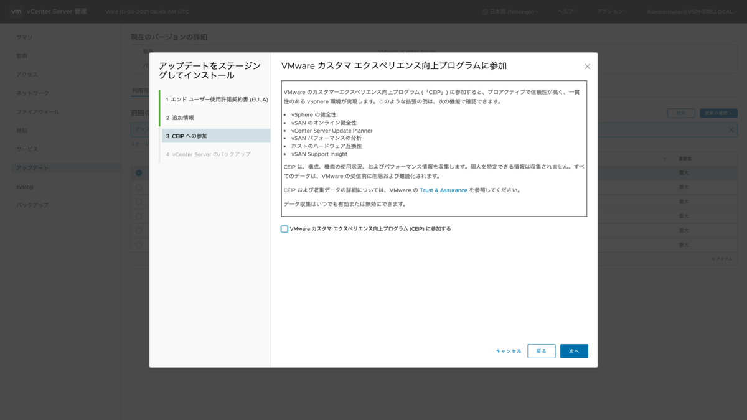The height and width of the screenshot is (420, 747).
Task: Click the 設定 button on the update page
Action: tap(681, 113)
